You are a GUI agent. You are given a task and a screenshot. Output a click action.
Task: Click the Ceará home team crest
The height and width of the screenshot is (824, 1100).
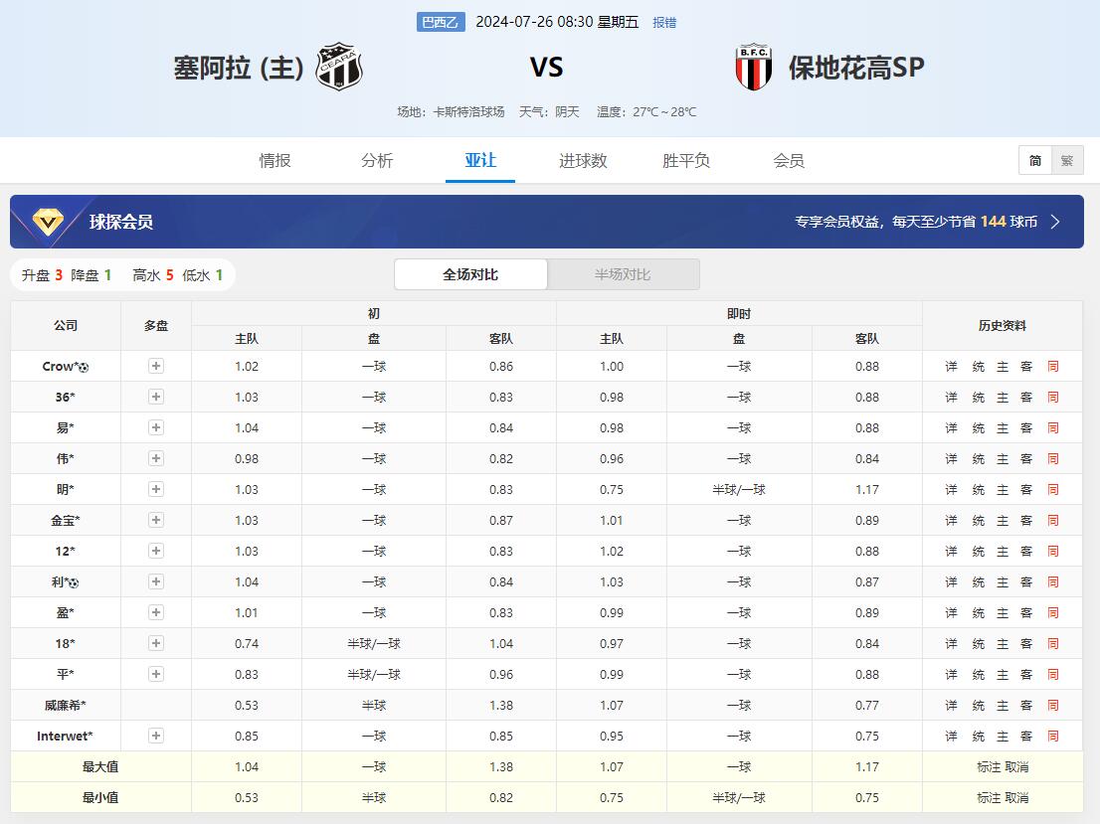tap(339, 68)
